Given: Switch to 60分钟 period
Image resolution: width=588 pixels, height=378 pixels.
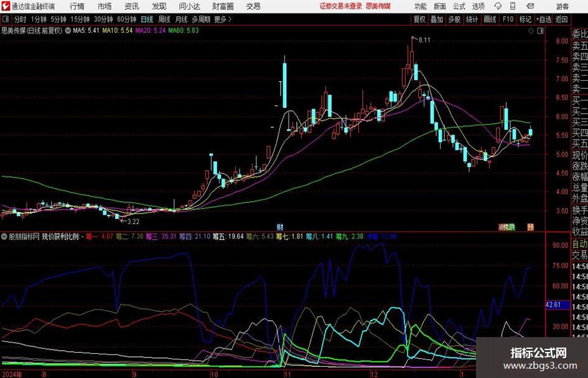Looking at the screenshot, I should (126, 19).
